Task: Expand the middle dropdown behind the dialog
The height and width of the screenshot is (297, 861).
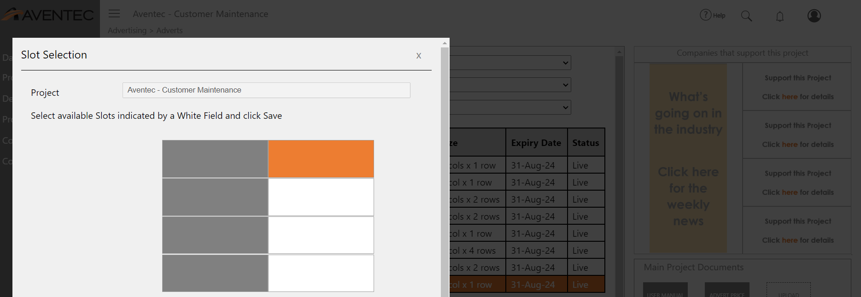Action: (x=565, y=85)
